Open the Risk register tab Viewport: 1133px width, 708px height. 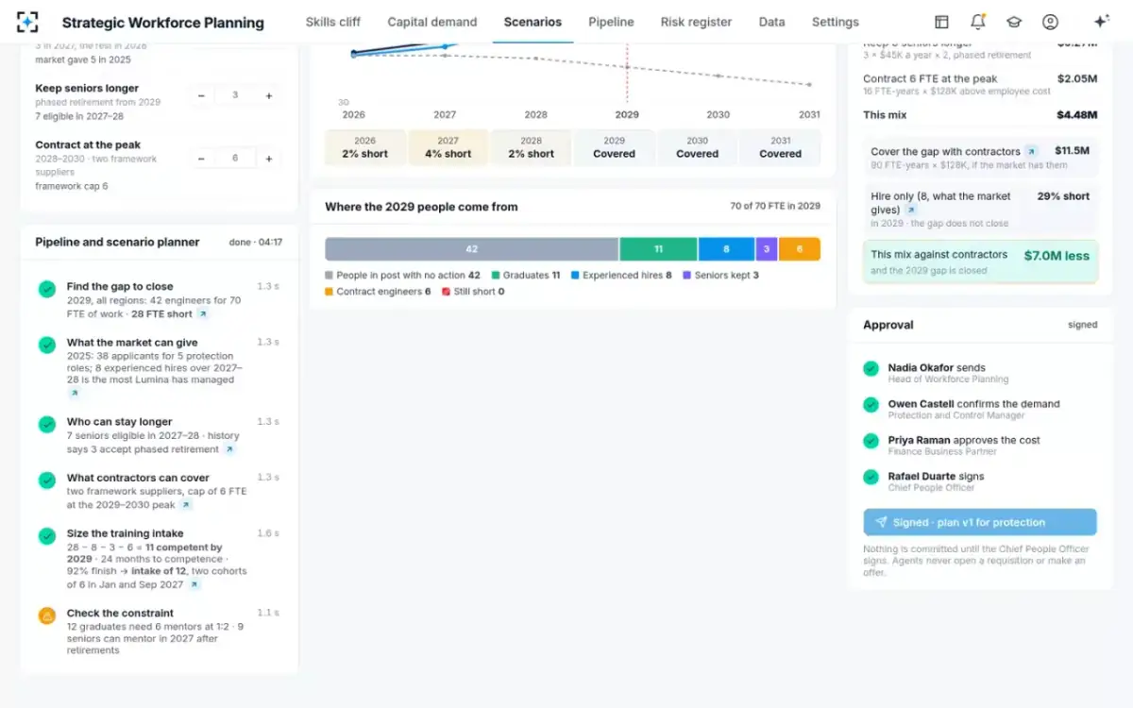coord(696,22)
